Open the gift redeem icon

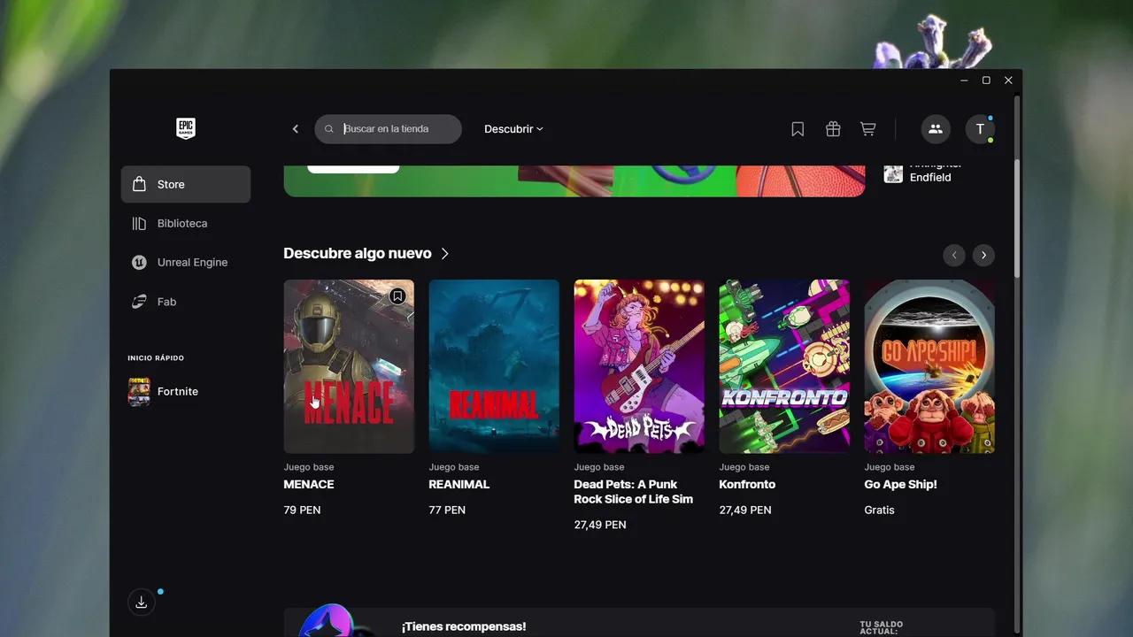(x=833, y=129)
